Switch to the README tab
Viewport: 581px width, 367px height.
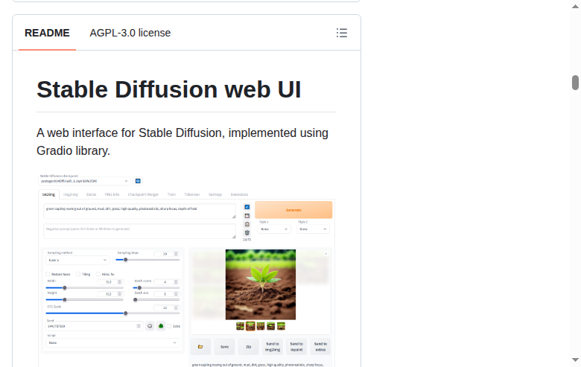coord(47,33)
